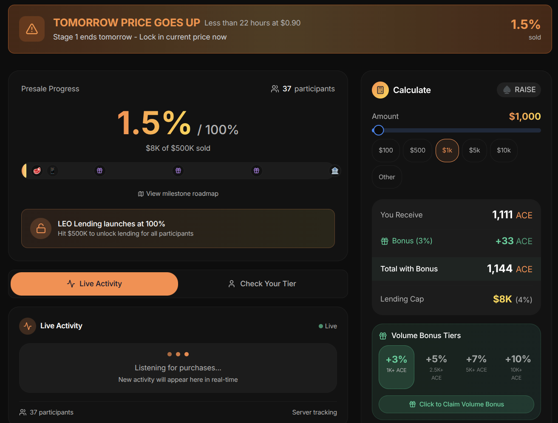Click the Amount slider handle

coord(378,130)
